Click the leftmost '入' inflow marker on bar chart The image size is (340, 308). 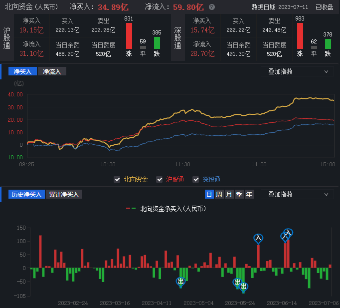click(x=258, y=239)
